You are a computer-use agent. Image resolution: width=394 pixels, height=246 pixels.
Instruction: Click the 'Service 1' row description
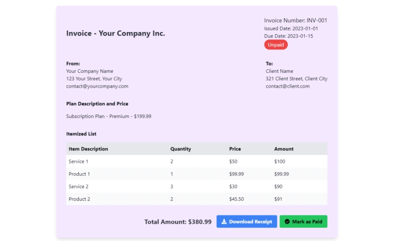pyautogui.click(x=78, y=162)
